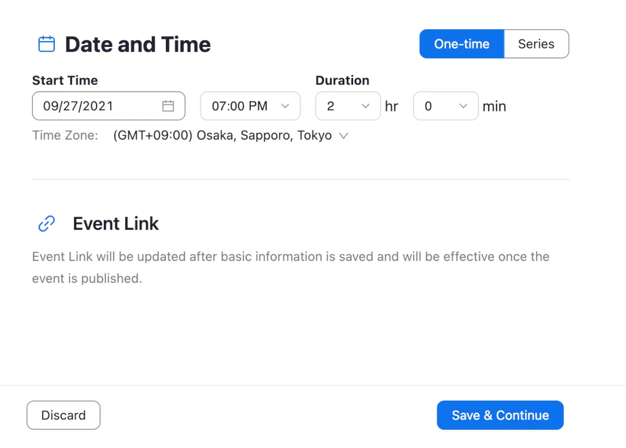Discard the event changes
The height and width of the screenshot is (448, 626).
[x=63, y=415]
